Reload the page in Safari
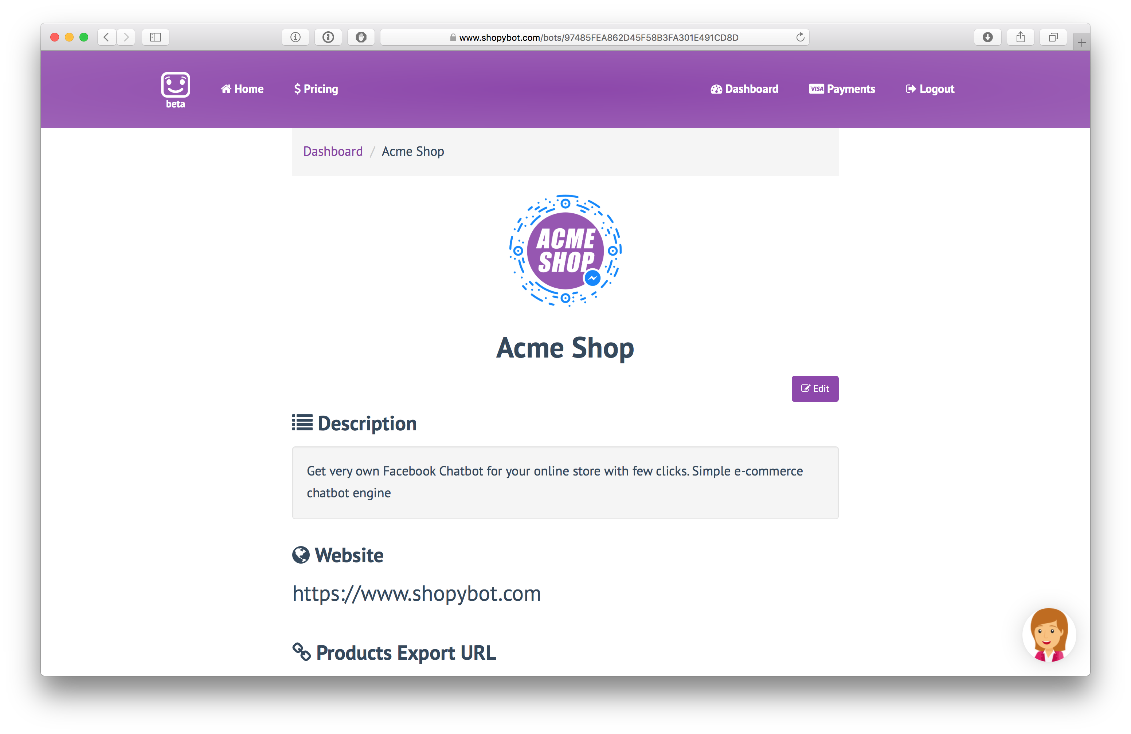This screenshot has height=734, width=1131. click(800, 37)
